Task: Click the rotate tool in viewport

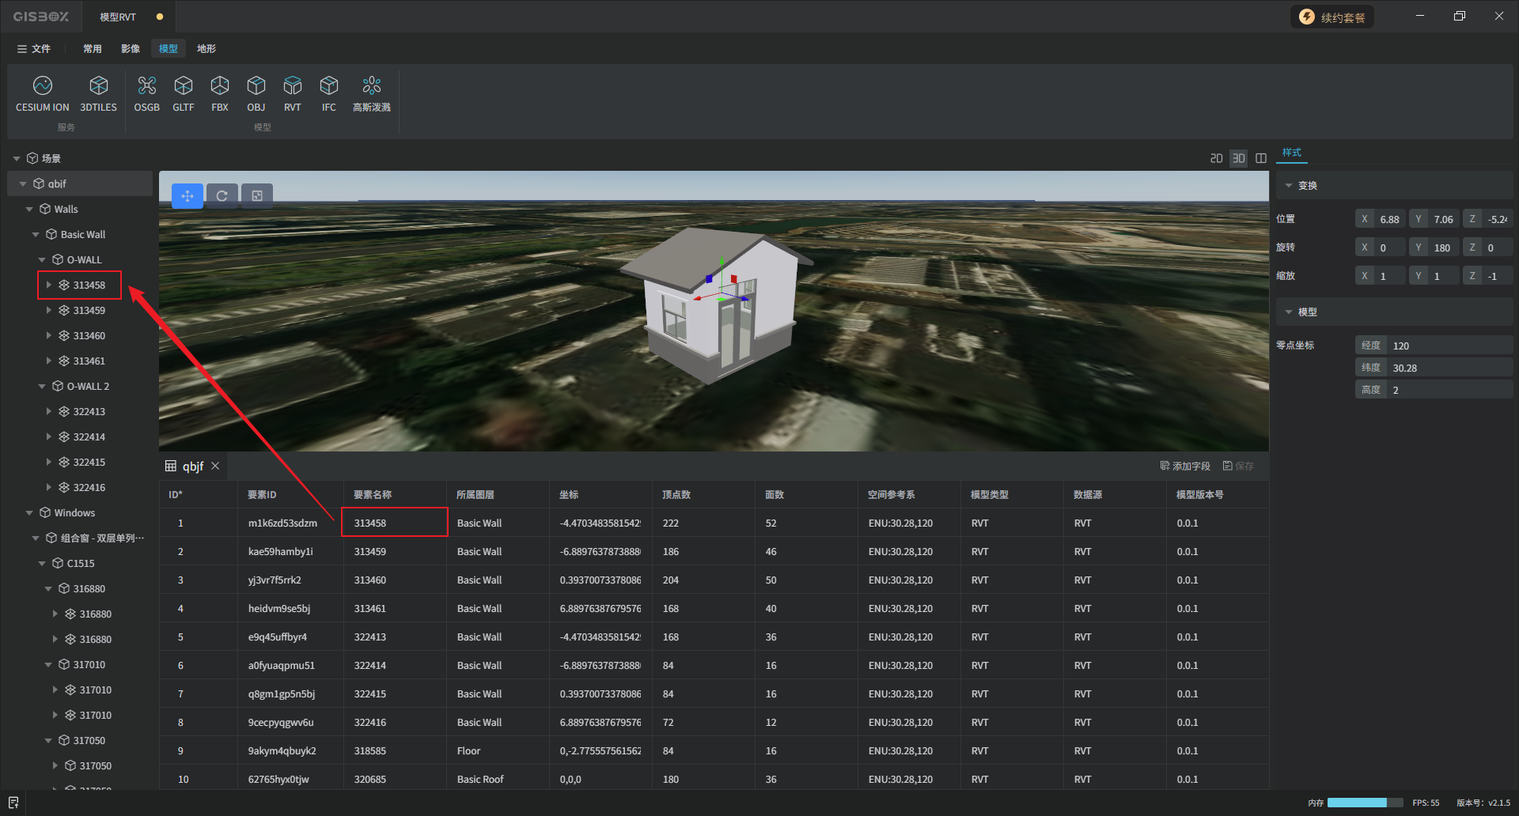Action: point(222,196)
